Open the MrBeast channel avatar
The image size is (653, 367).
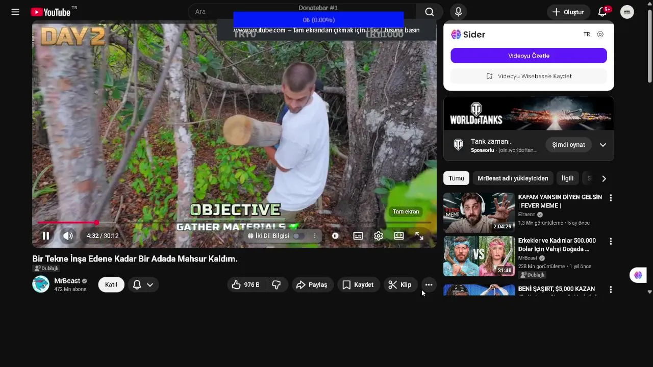pyautogui.click(x=41, y=284)
